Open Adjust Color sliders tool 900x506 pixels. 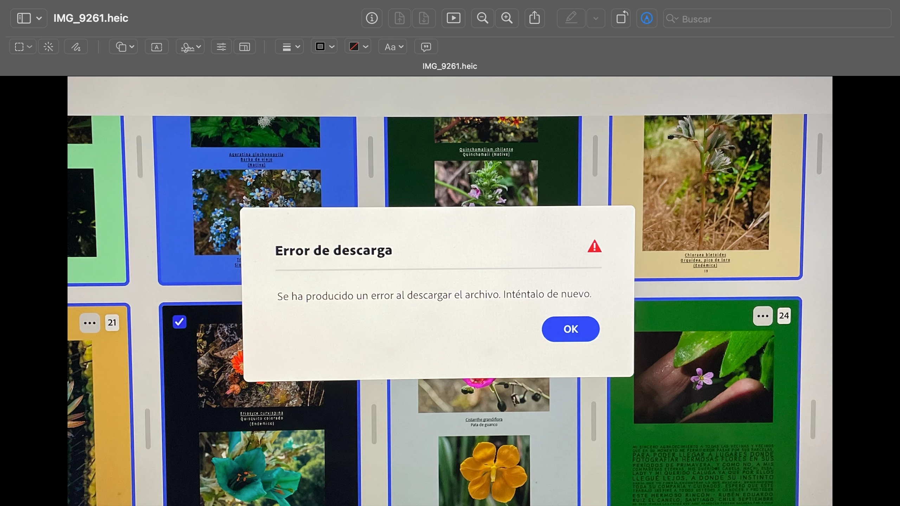point(221,47)
